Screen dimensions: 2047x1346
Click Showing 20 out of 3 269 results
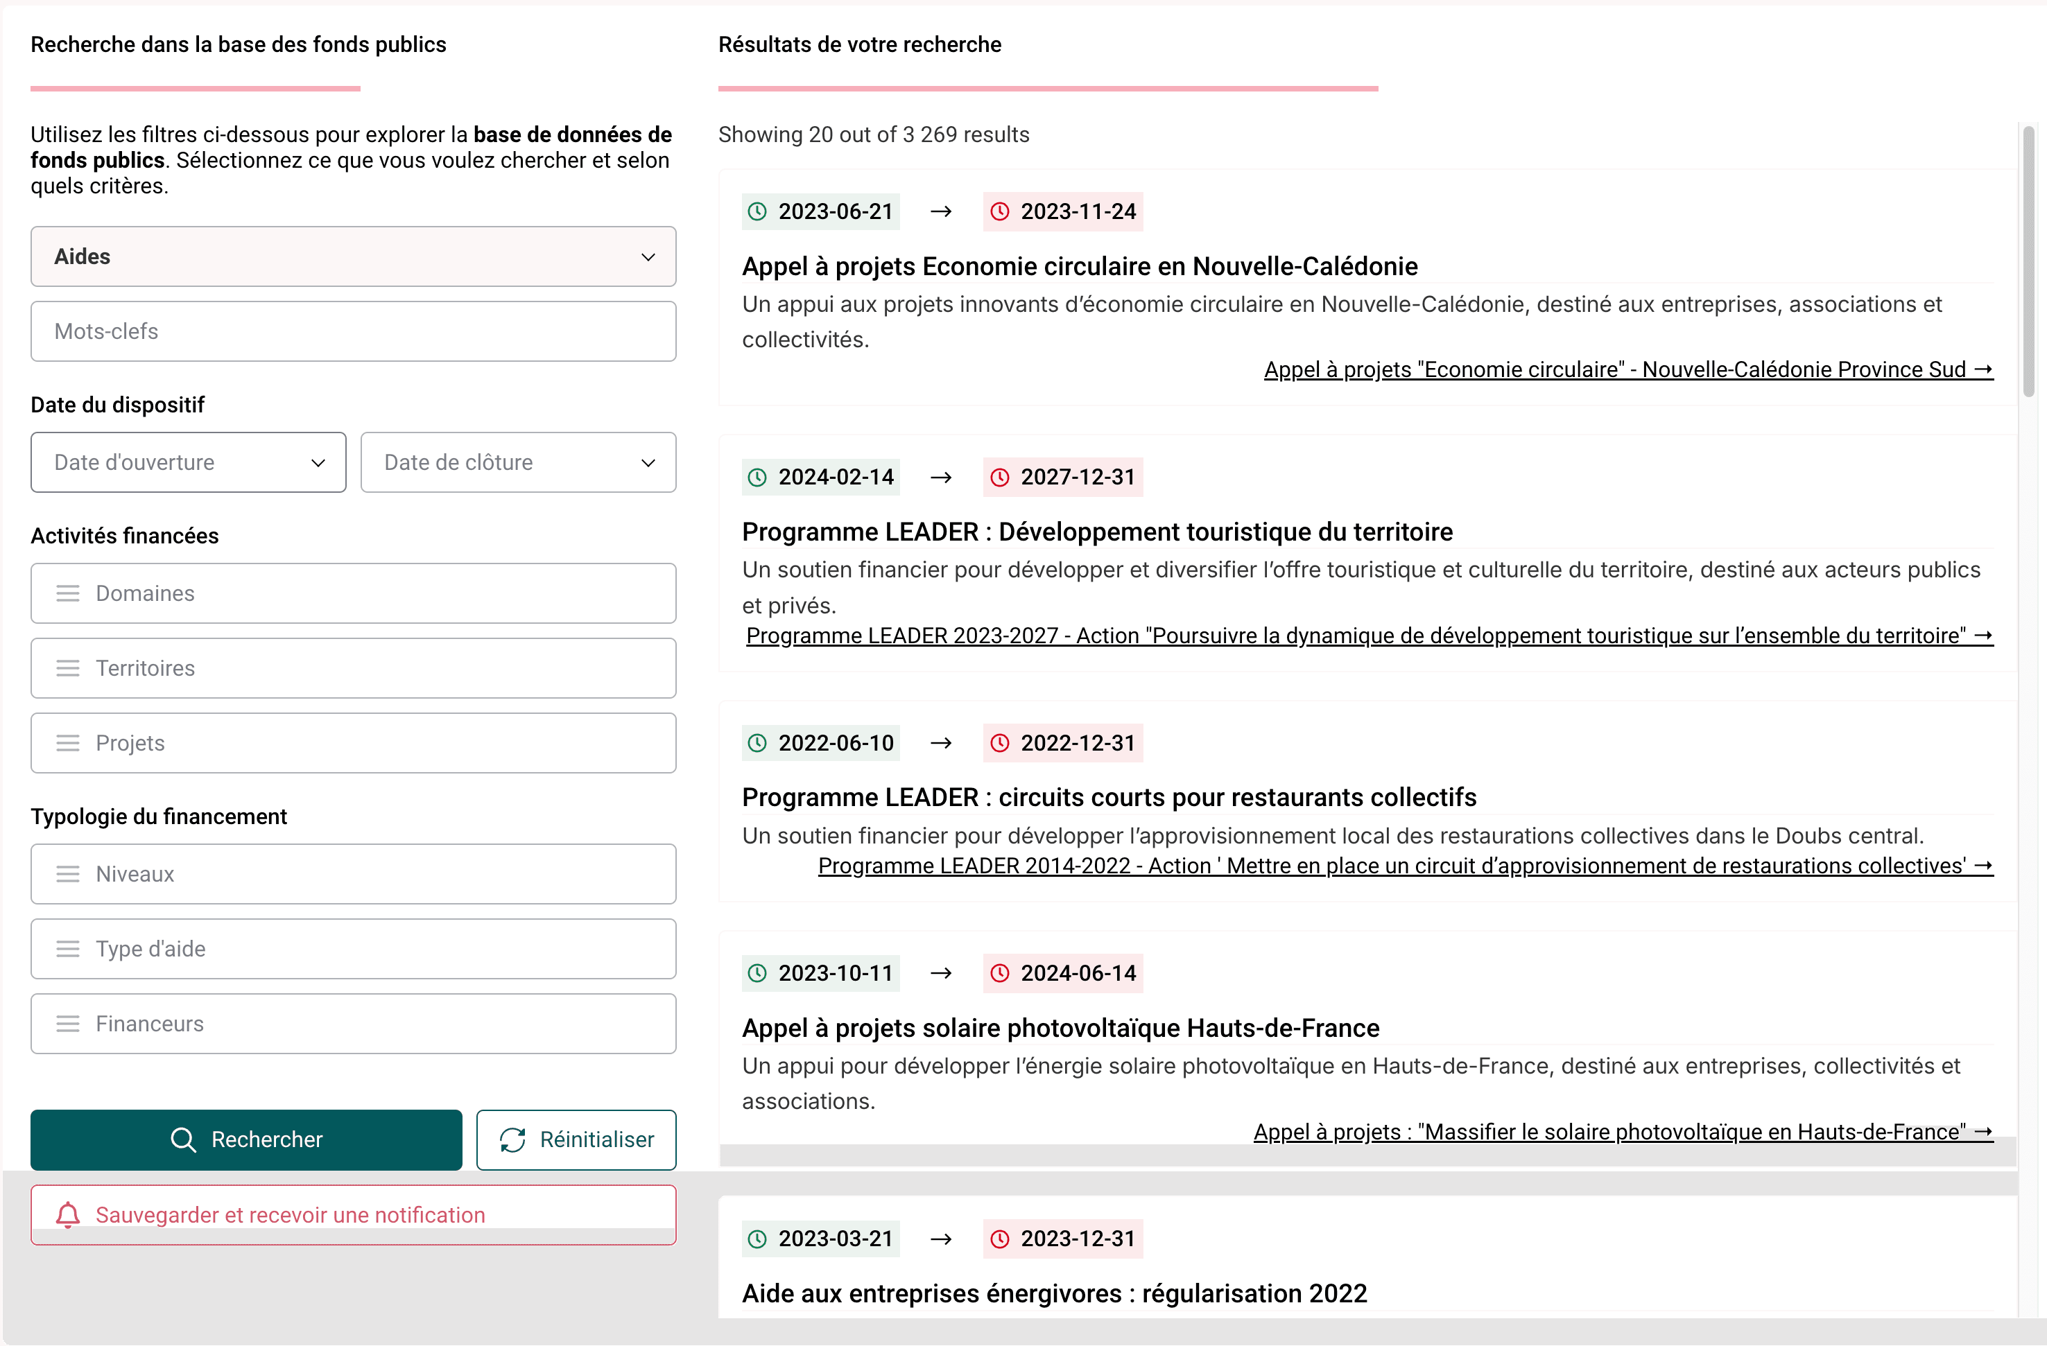click(x=874, y=134)
